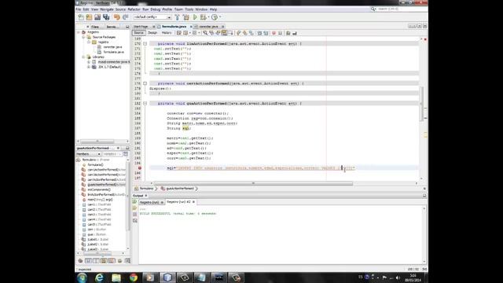Click the error marker on line 195

pos(140,167)
